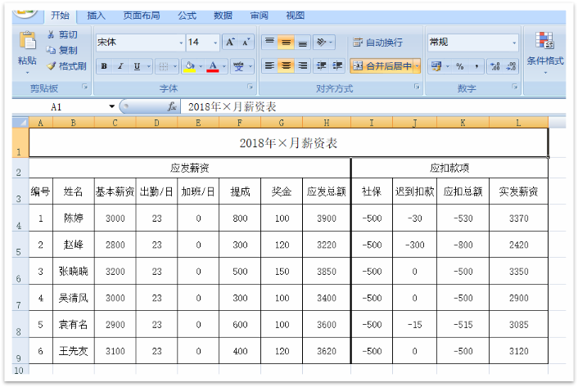Viewport: 578px width, 387px height.
Task: Increase font size with the grow-font icon
Action: 230,42
